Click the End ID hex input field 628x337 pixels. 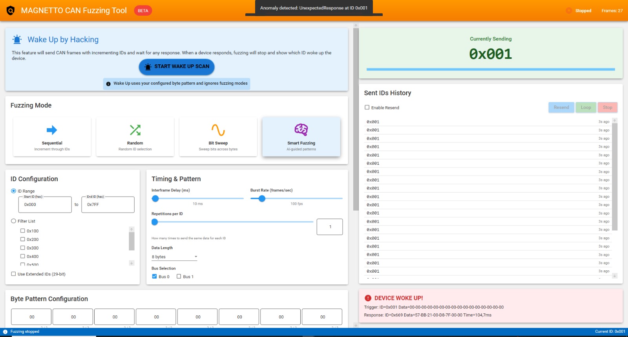click(108, 205)
